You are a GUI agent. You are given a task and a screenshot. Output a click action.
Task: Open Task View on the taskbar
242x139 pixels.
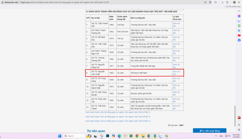coord(95,136)
